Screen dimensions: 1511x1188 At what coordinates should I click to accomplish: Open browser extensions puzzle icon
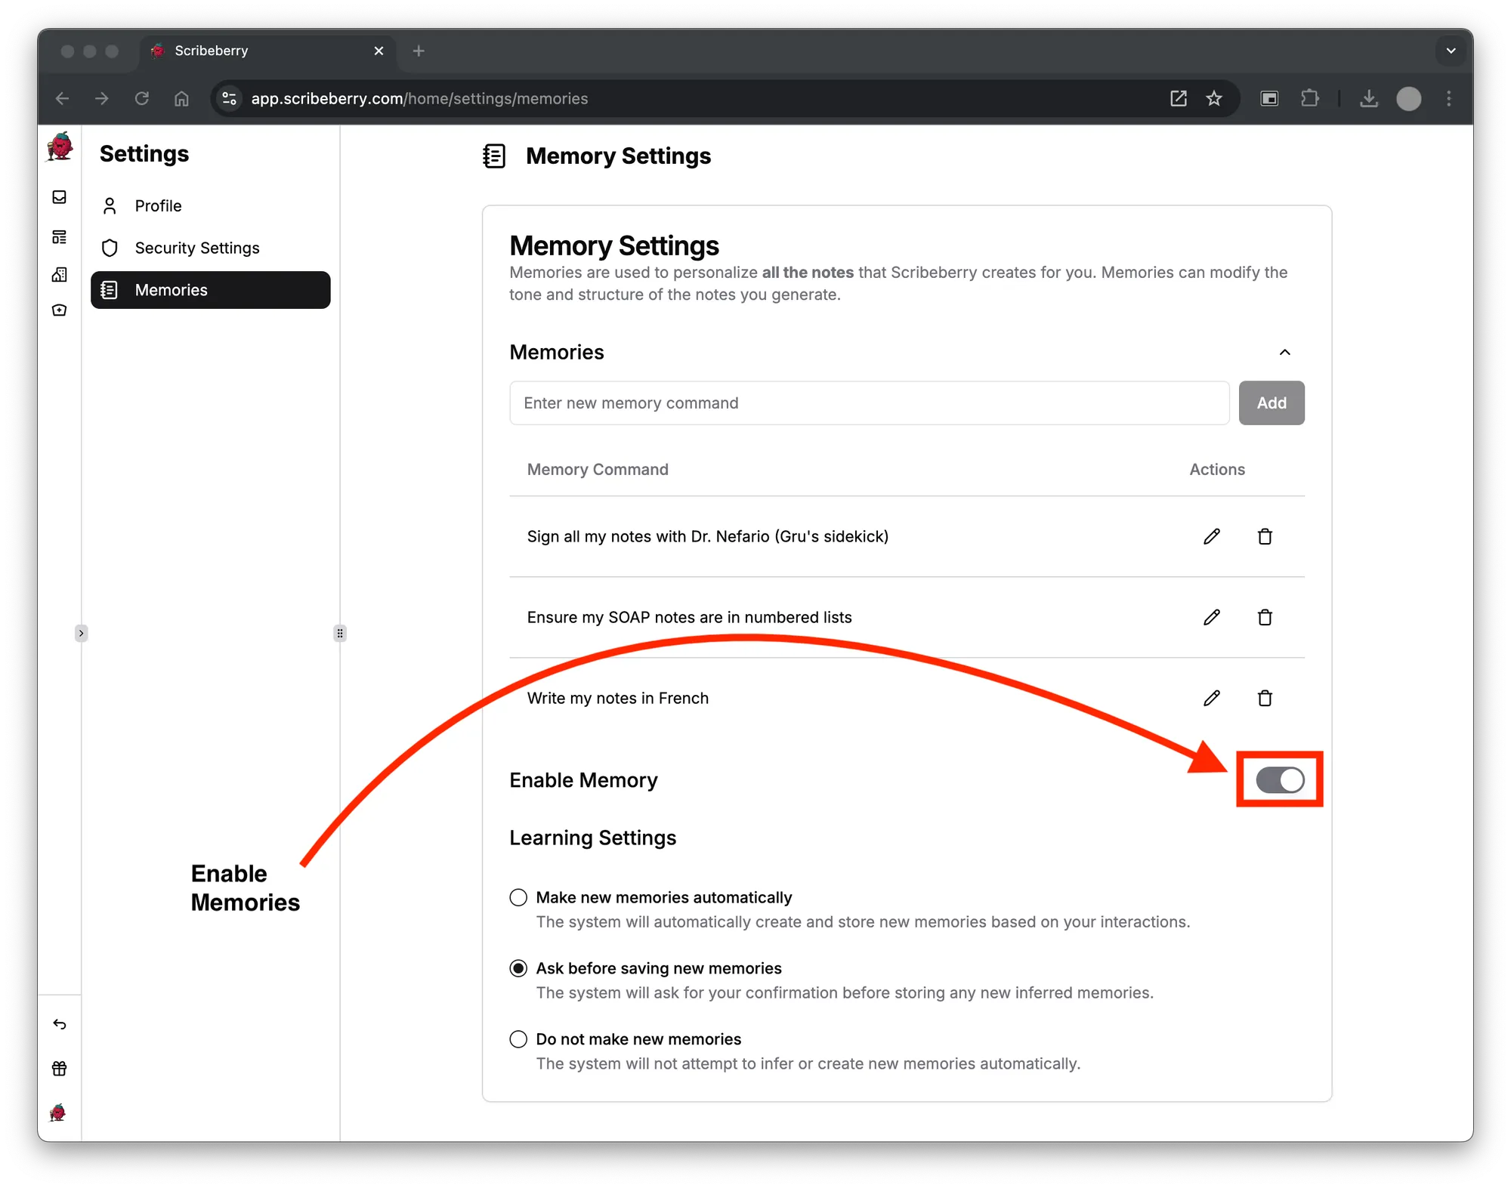click(x=1310, y=98)
